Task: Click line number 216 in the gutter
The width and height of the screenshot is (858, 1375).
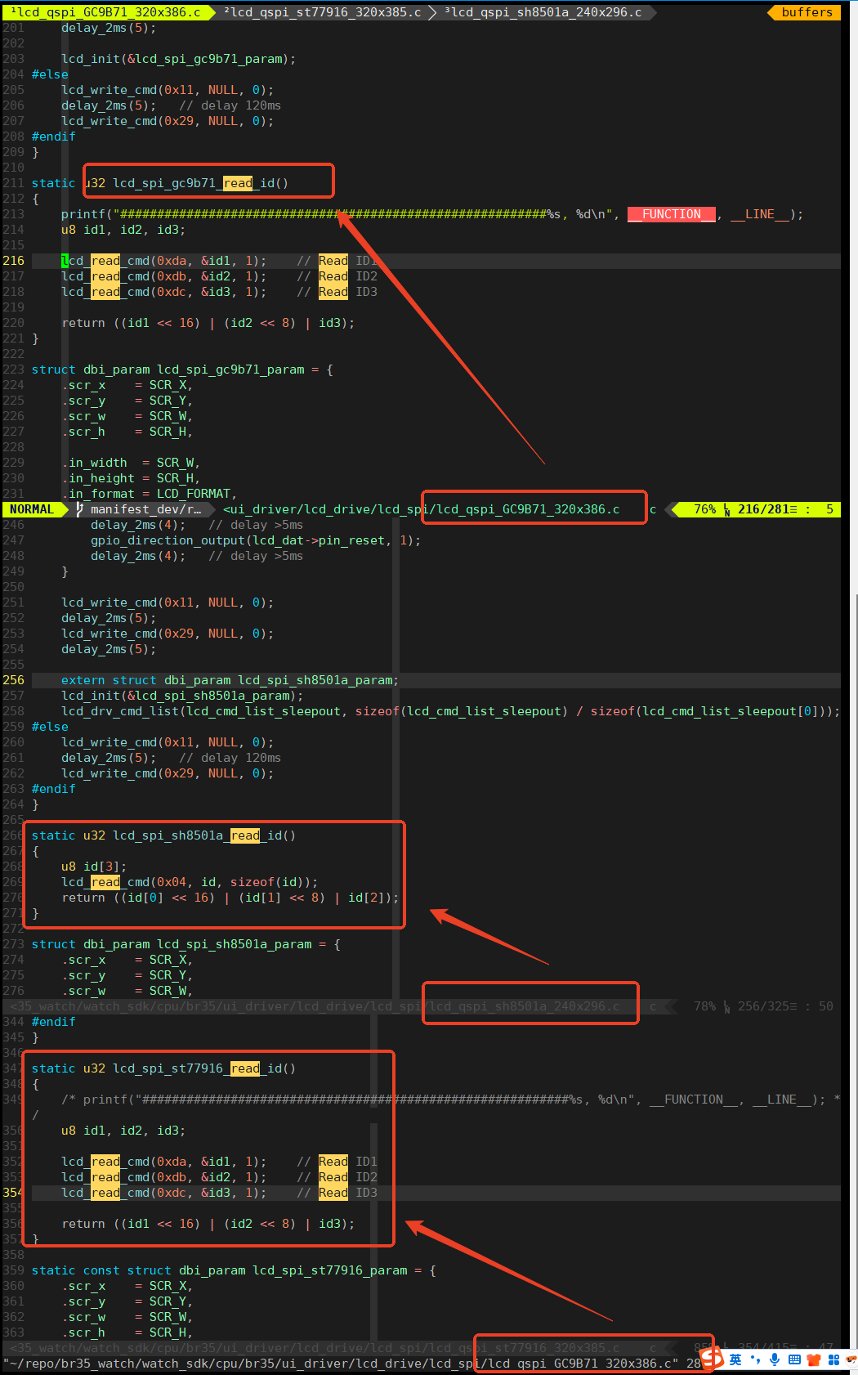Action: (14, 261)
